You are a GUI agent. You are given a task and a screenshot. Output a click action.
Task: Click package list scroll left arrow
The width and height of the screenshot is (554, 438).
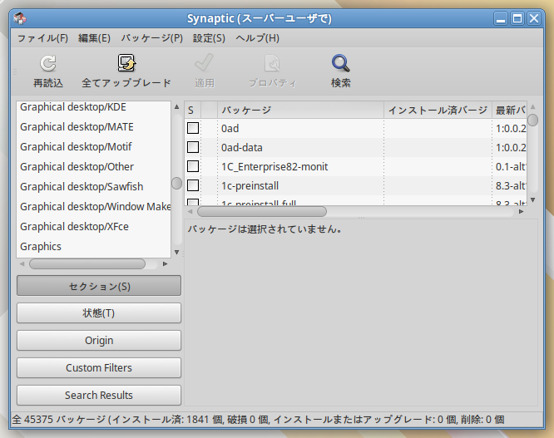190,211
